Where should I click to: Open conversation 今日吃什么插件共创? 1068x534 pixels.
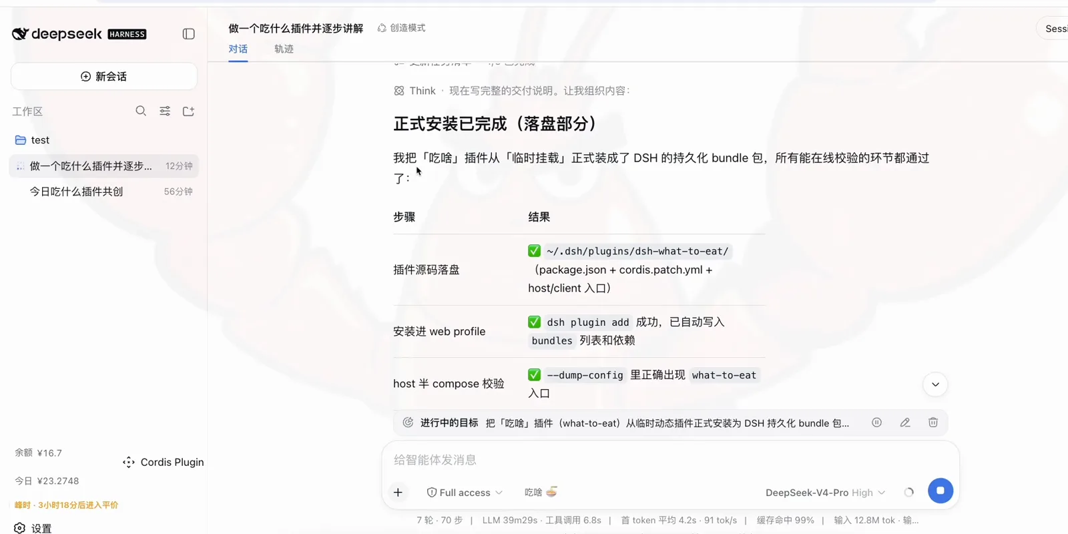tap(104, 192)
